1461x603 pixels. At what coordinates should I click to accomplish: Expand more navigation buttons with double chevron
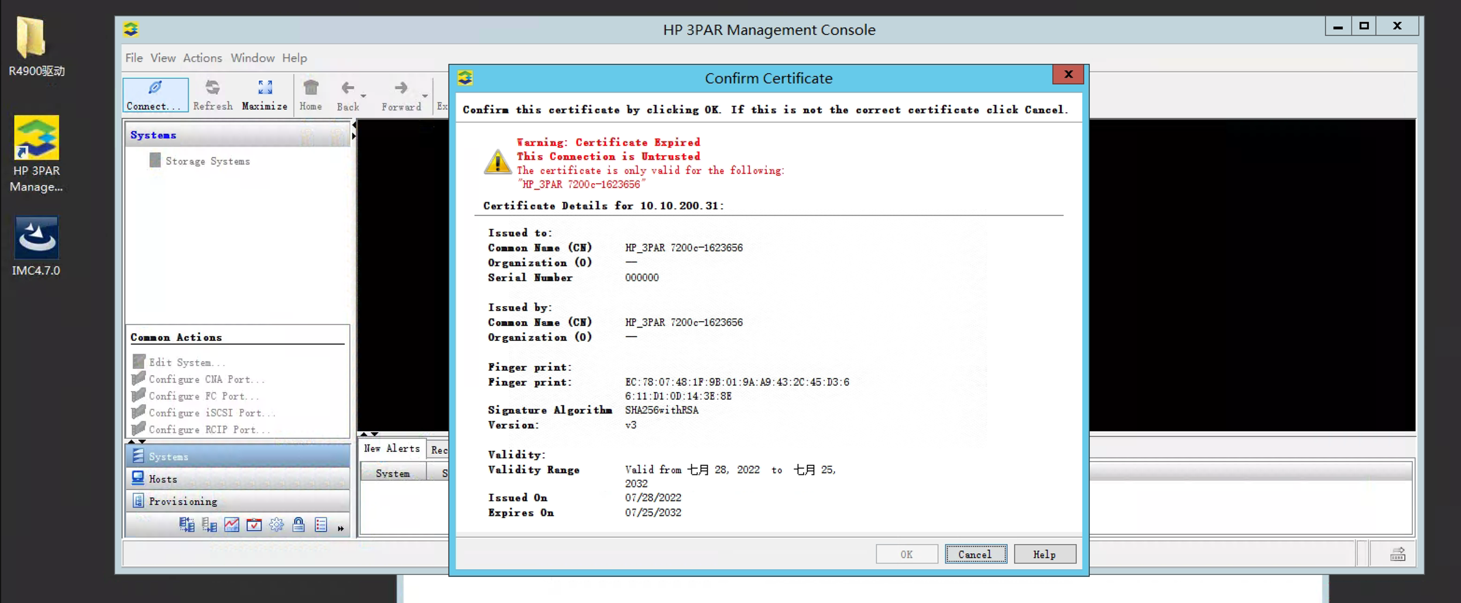341,528
